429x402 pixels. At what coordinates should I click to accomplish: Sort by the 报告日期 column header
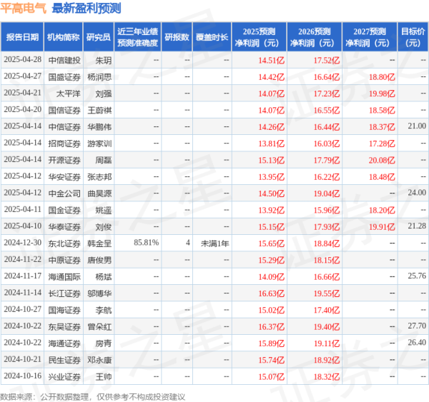point(22,36)
